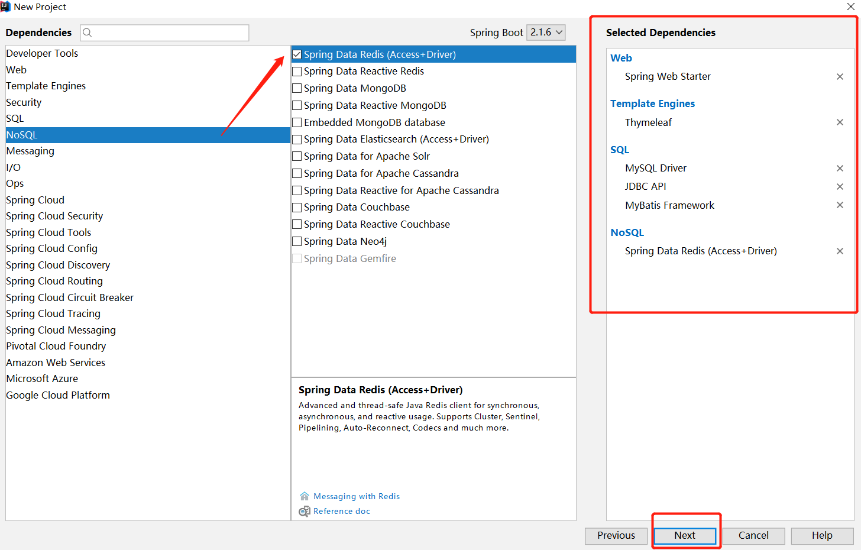
Task: Focus the dependencies search field
Action: [165, 33]
